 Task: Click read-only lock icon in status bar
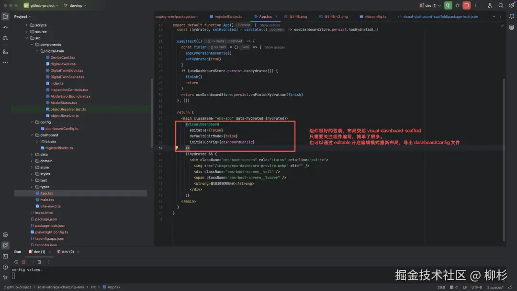pyautogui.click(x=510, y=287)
